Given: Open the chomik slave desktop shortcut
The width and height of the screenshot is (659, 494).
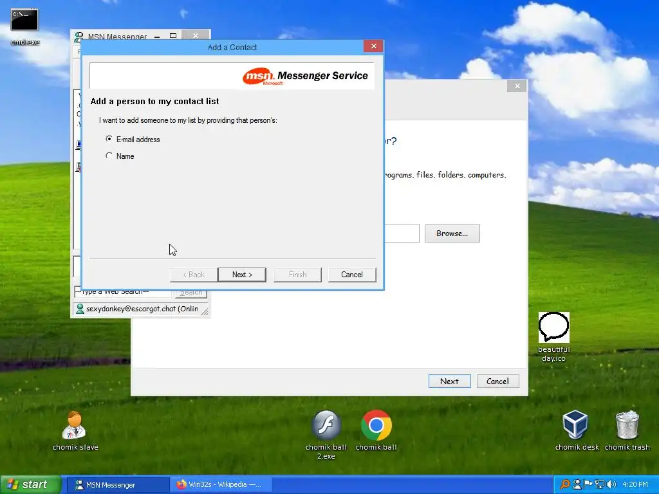Looking at the screenshot, I should point(75,425).
